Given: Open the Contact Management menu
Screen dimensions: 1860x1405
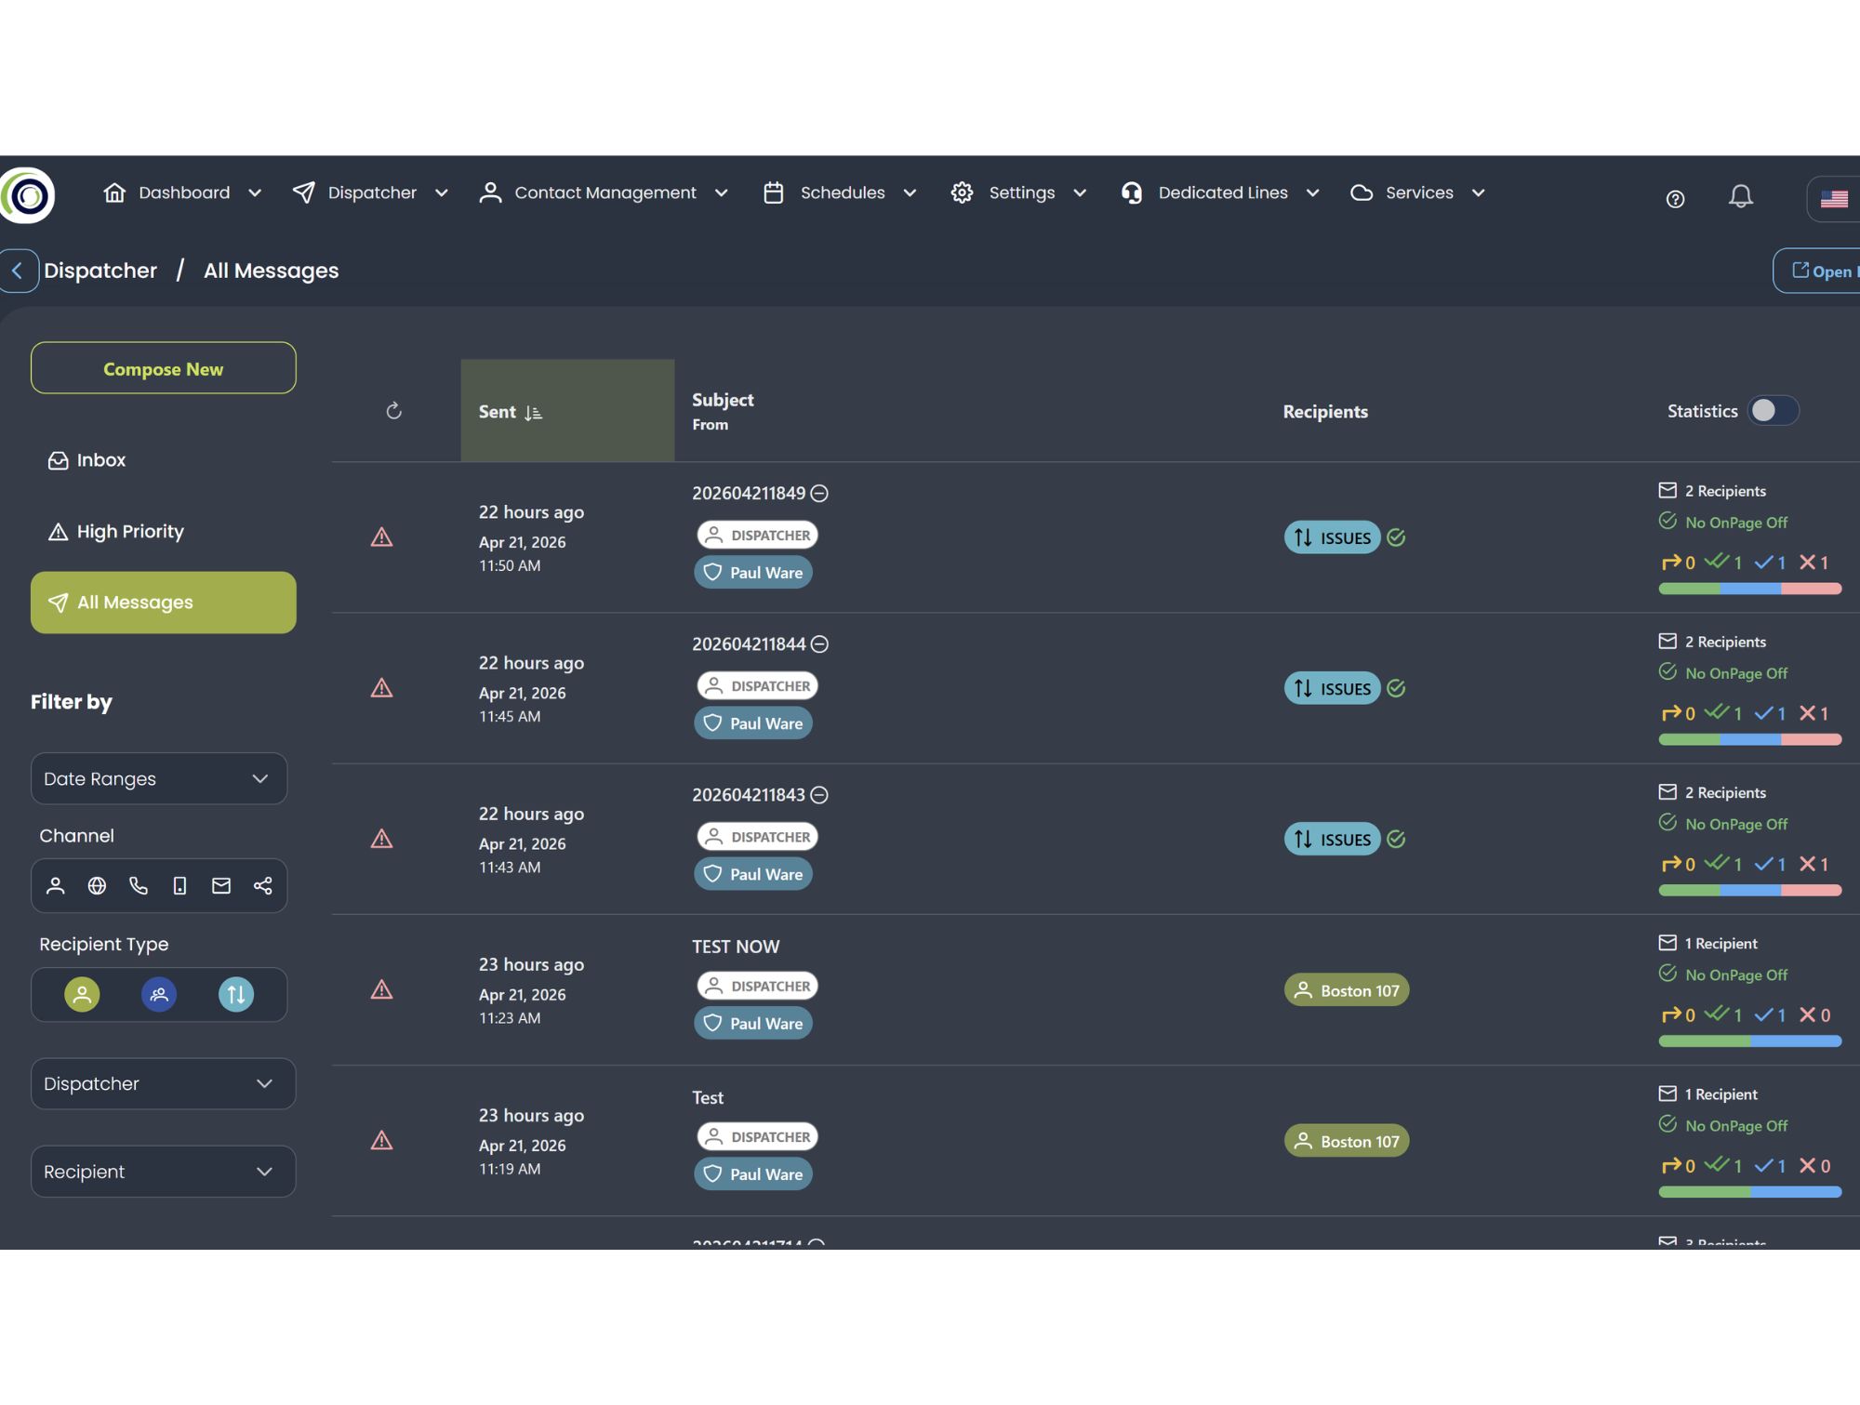Looking at the screenshot, I should tap(604, 192).
